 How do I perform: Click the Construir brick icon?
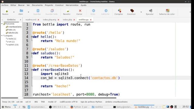132,11
